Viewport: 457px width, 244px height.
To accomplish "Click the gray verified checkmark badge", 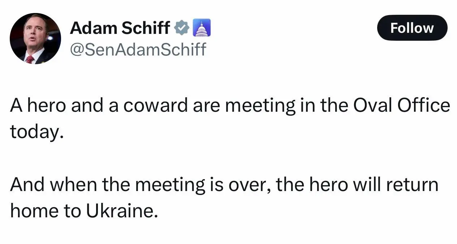I will coord(182,28).
